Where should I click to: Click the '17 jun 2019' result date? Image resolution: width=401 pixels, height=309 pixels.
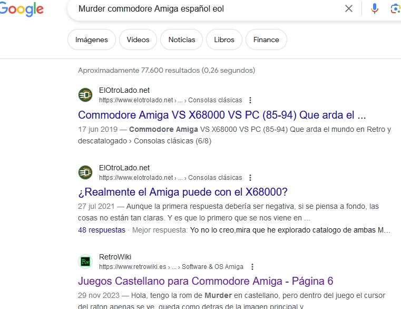97,129
